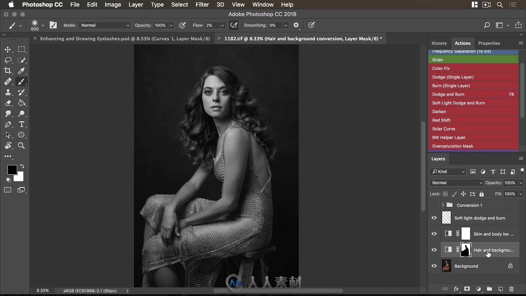The image size is (526, 296).
Task: Select the Path Selection tool
Action: [x=8, y=135]
